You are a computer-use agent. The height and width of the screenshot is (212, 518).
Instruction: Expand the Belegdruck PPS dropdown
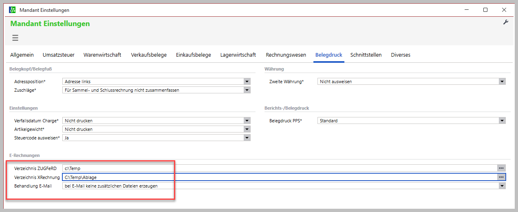[x=502, y=121]
